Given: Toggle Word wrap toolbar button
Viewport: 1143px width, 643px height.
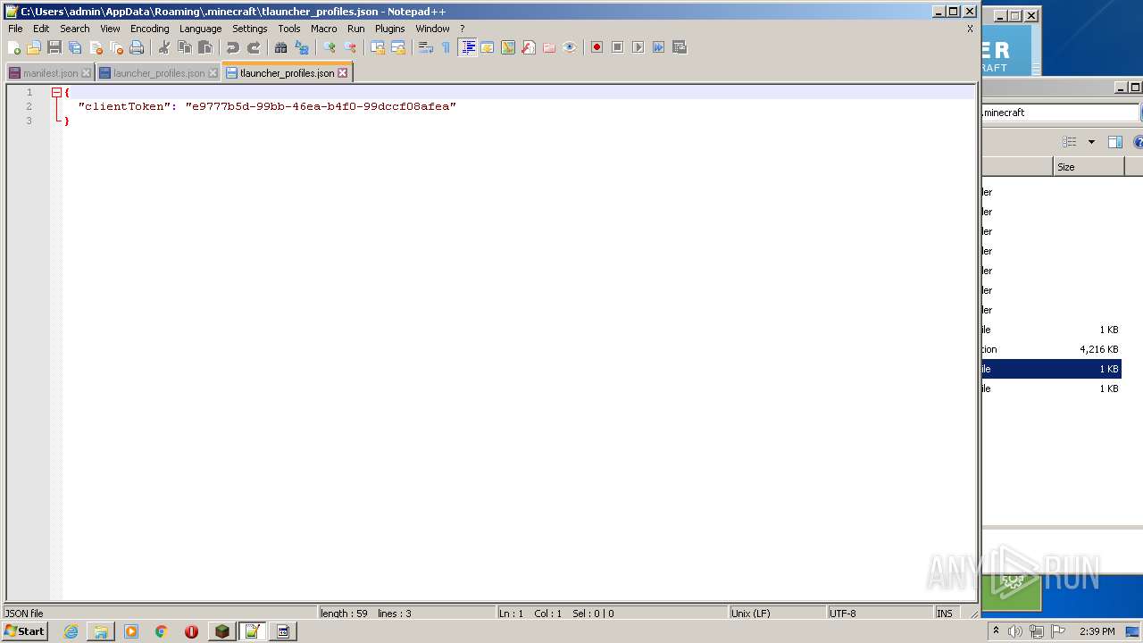Looking at the screenshot, I should 426,47.
